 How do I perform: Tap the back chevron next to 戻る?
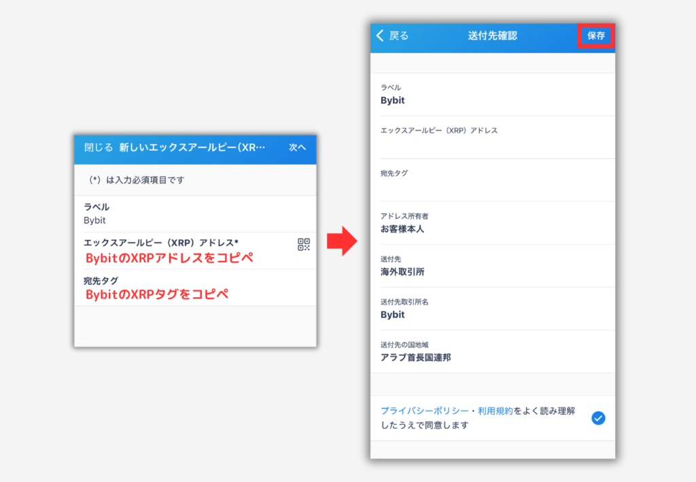point(380,35)
